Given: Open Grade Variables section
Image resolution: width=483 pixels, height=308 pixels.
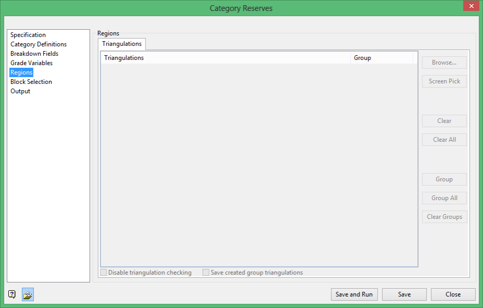Looking at the screenshot, I should [x=31, y=63].
